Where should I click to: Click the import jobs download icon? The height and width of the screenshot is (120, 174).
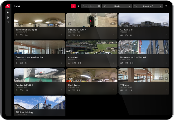click(78, 6)
